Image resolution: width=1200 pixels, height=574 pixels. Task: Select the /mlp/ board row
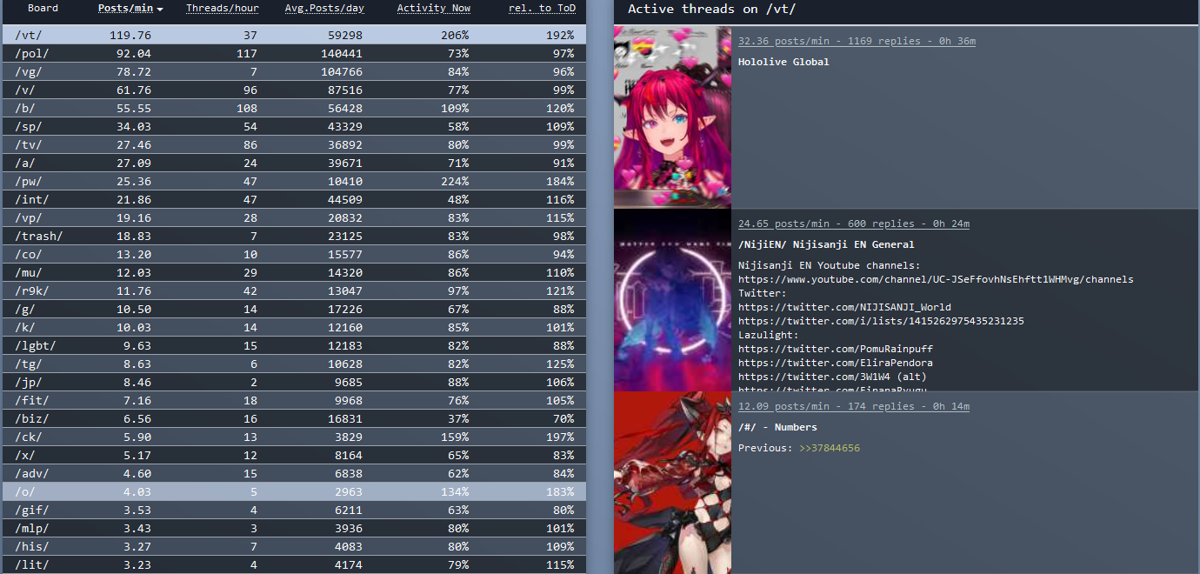293,528
